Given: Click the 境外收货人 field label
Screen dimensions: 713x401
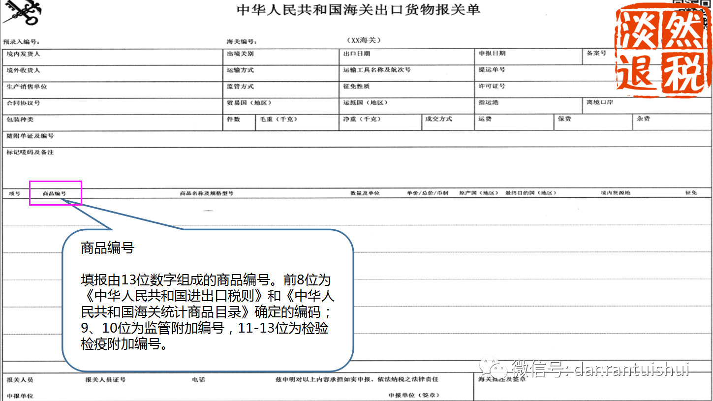Looking at the screenshot, I should pyautogui.click(x=23, y=70).
